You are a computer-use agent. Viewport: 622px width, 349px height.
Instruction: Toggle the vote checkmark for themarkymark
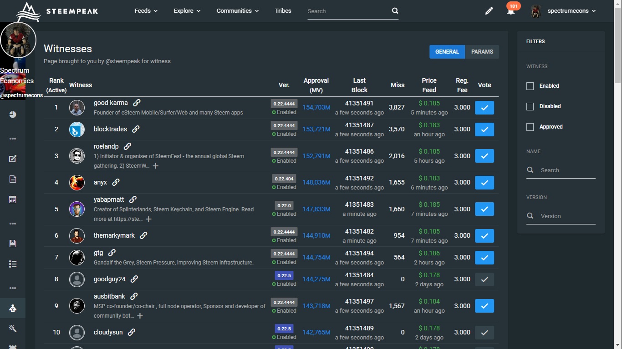click(x=484, y=236)
